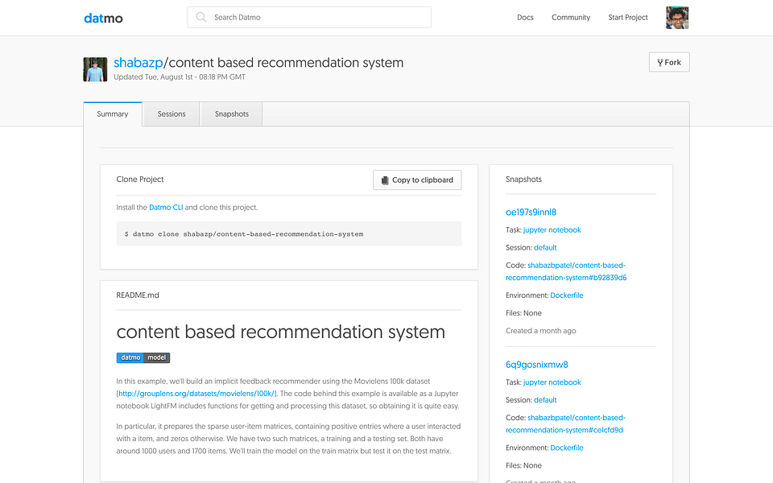Open the Datmo CLI link

[x=166, y=208]
